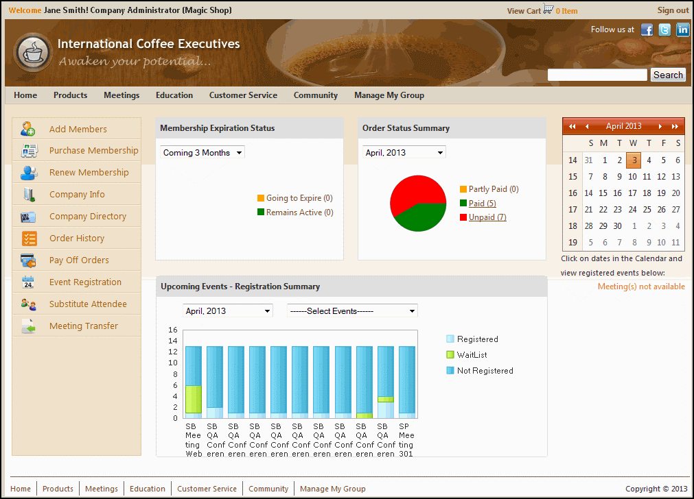Click week number 16 in calendar

pyautogui.click(x=572, y=193)
